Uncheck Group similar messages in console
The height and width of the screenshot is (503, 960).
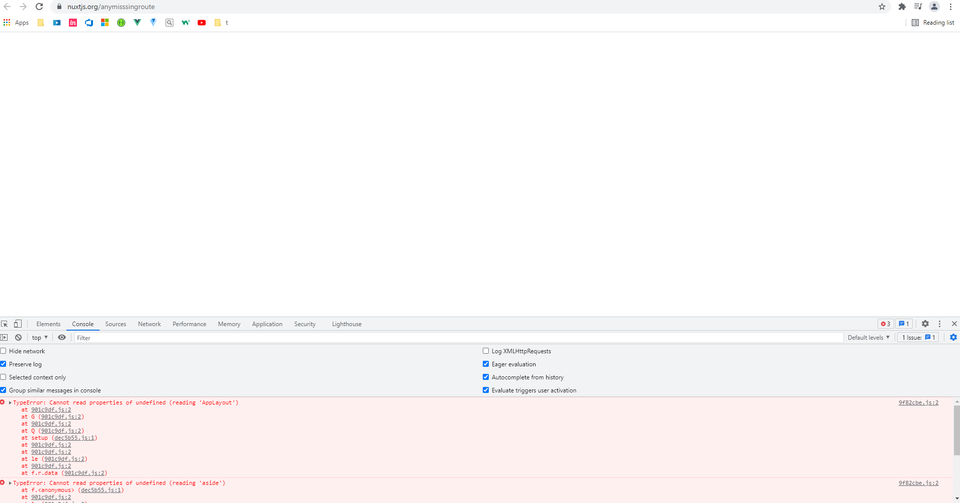4,390
